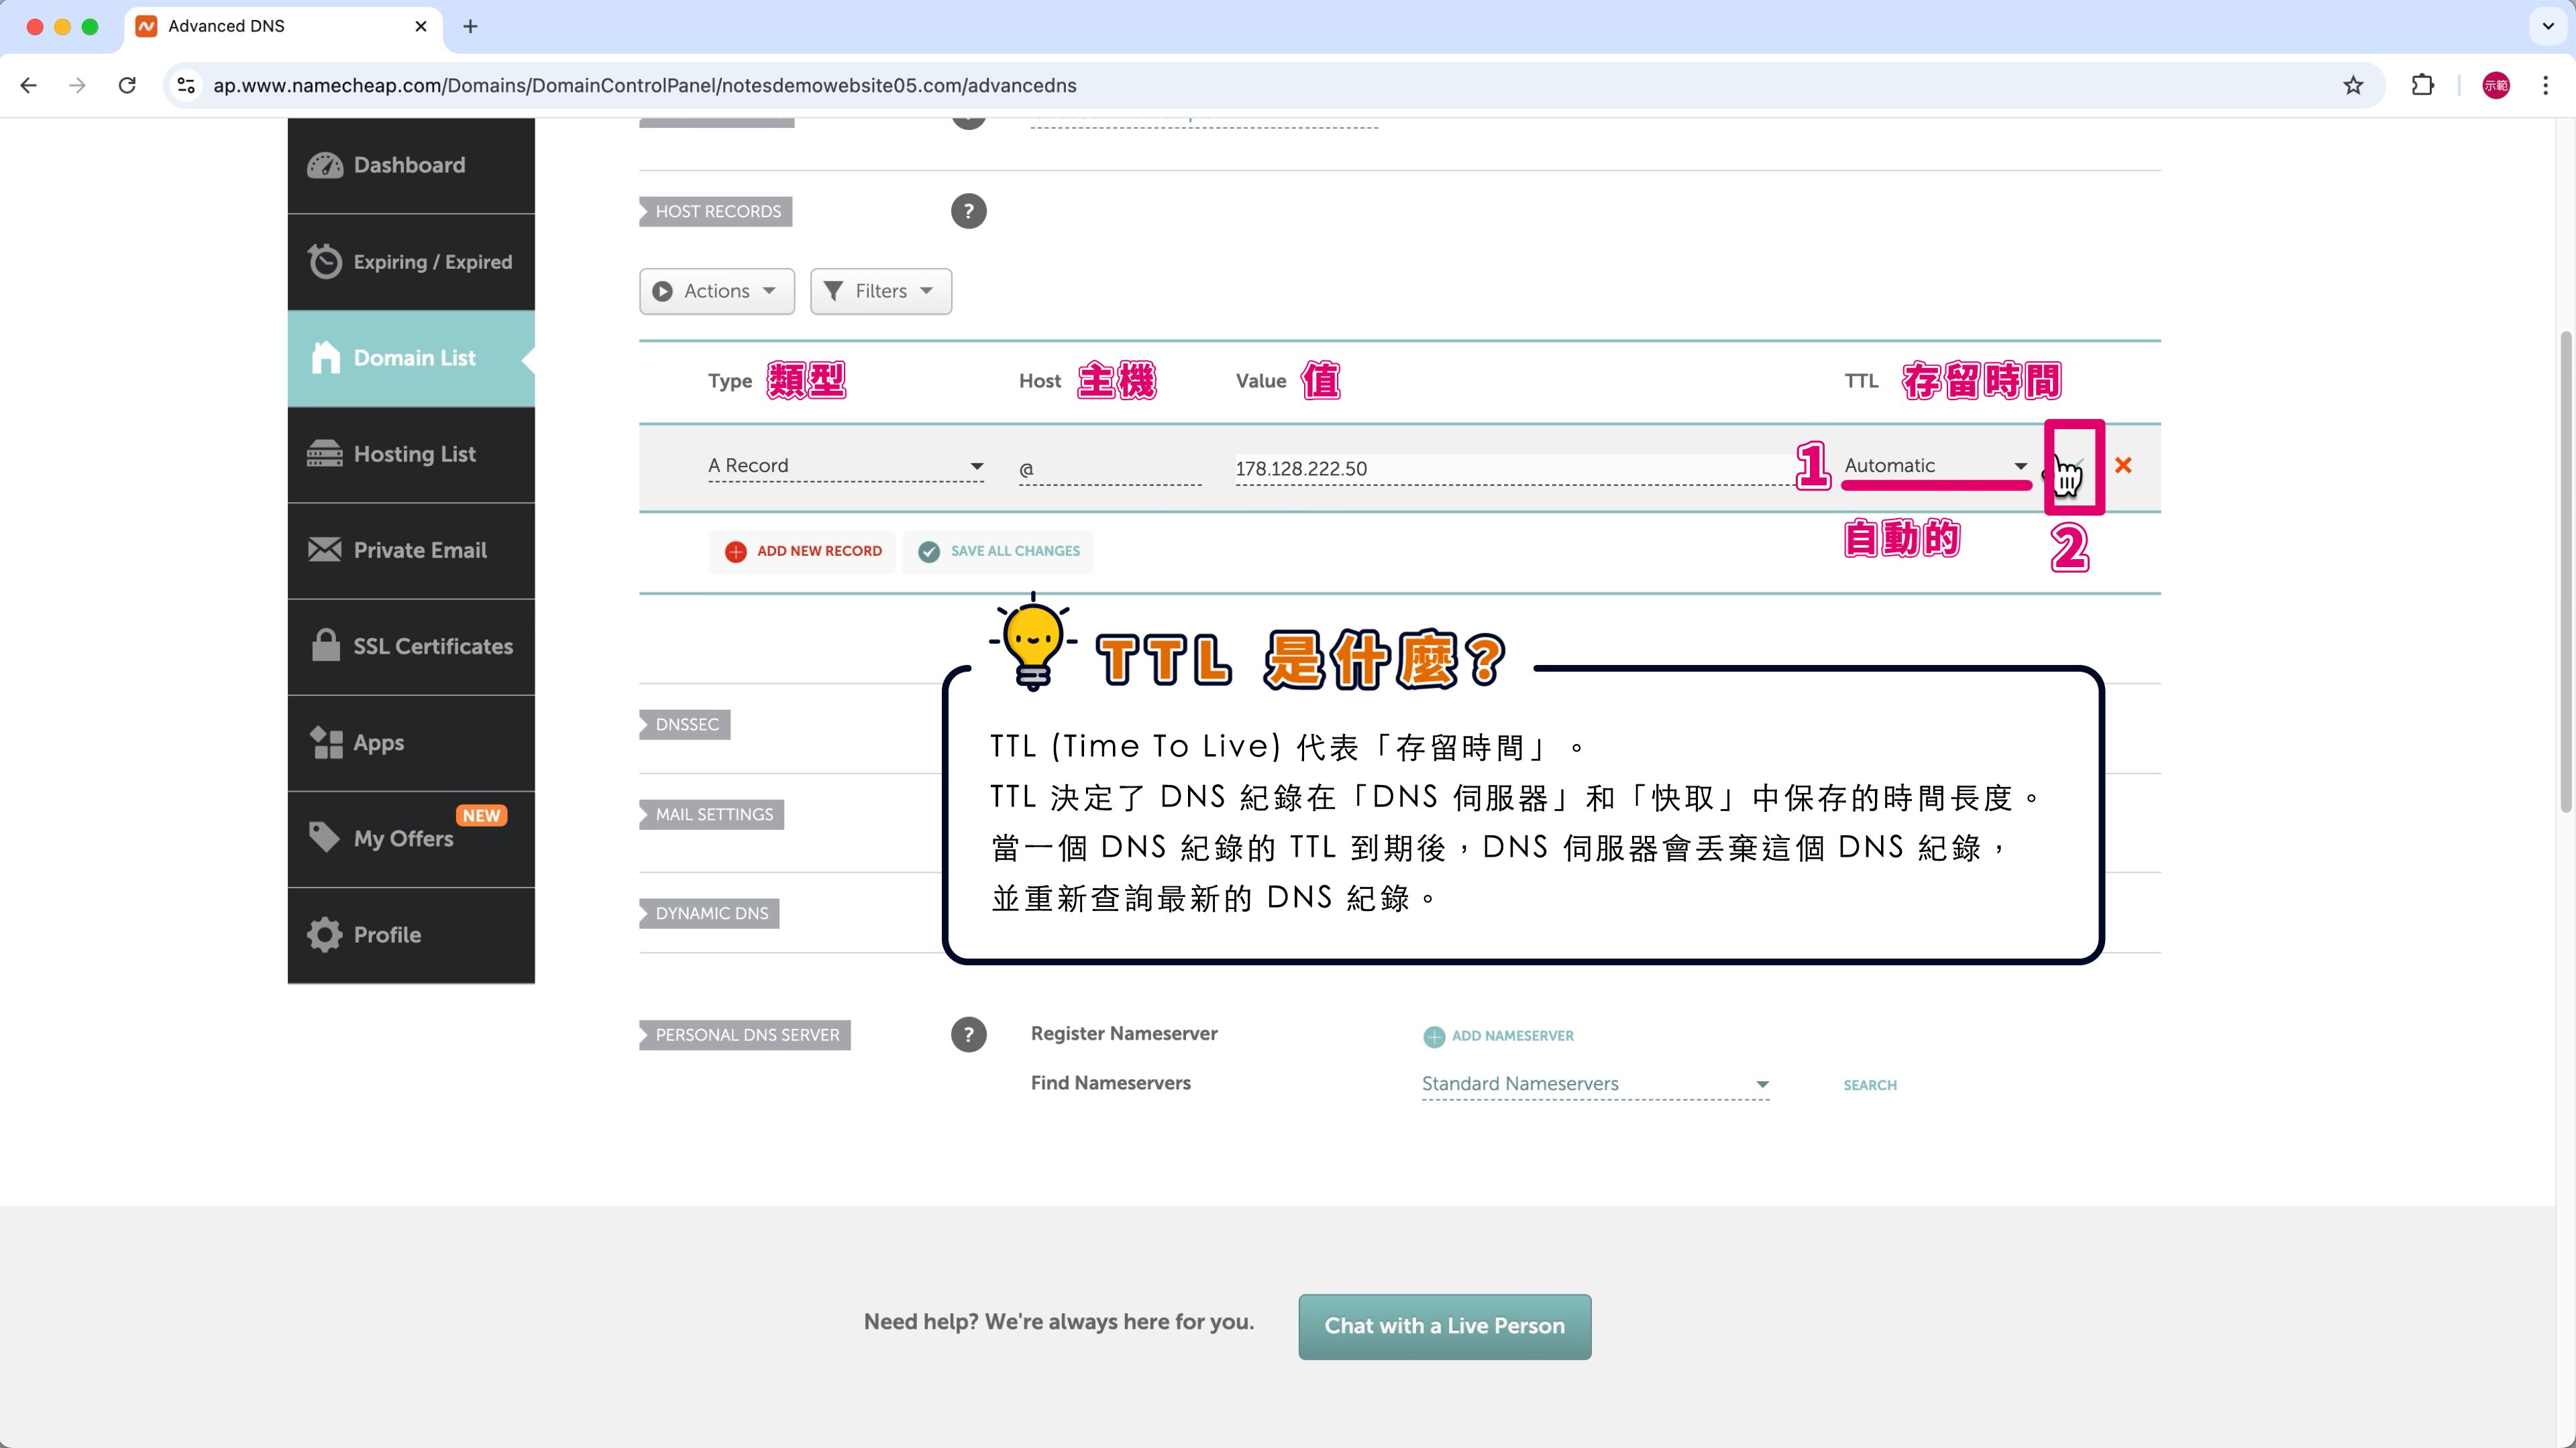Open the Automatic TTL dropdown
The width and height of the screenshot is (2576, 1448).
[1934, 466]
